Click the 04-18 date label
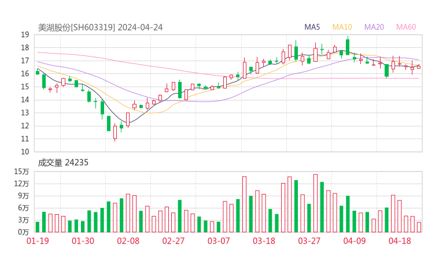The width and height of the screenshot is (428, 254). click(x=400, y=241)
